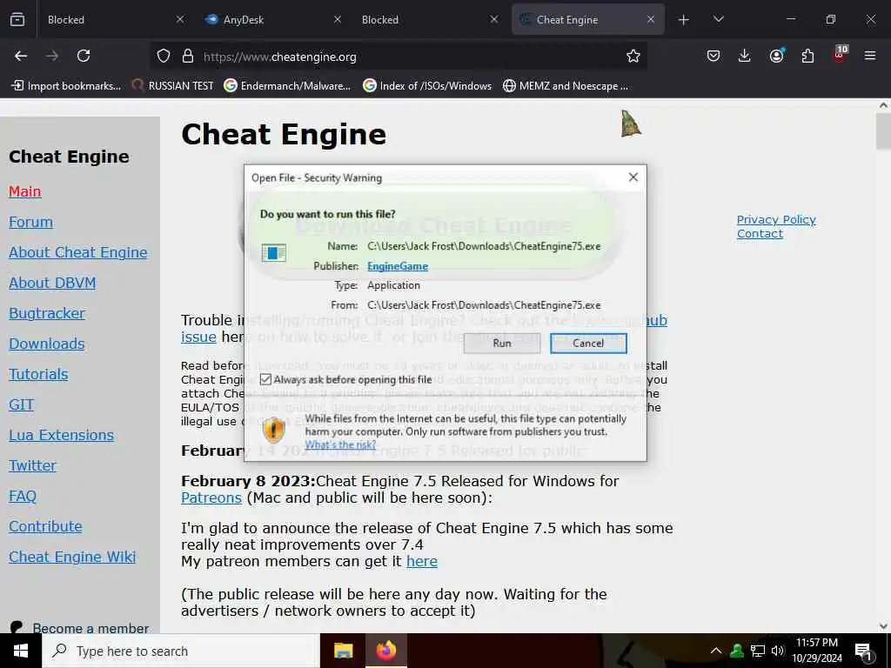The width and height of the screenshot is (891, 668).
Task: Click the taskbar search box
Action: (x=181, y=651)
